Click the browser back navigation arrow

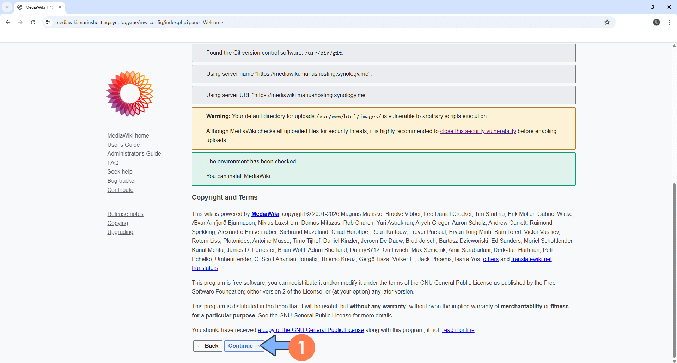(8, 22)
